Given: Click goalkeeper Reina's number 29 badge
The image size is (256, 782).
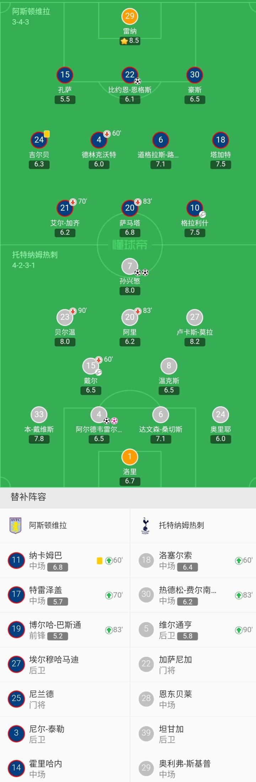Looking at the screenshot, I should (x=130, y=16).
